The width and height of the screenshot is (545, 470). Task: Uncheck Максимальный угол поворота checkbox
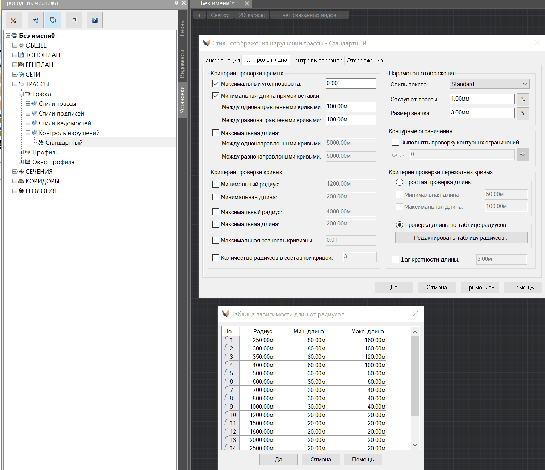click(216, 84)
